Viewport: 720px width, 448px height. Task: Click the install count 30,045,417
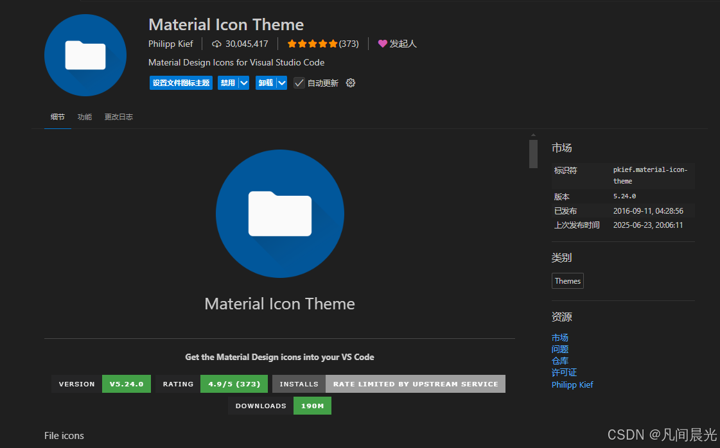tap(247, 44)
